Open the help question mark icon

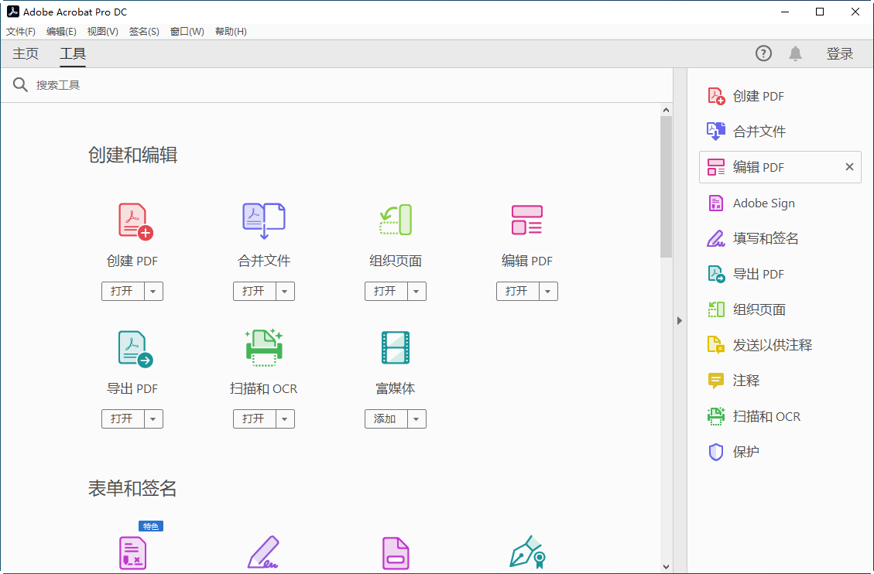[763, 53]
